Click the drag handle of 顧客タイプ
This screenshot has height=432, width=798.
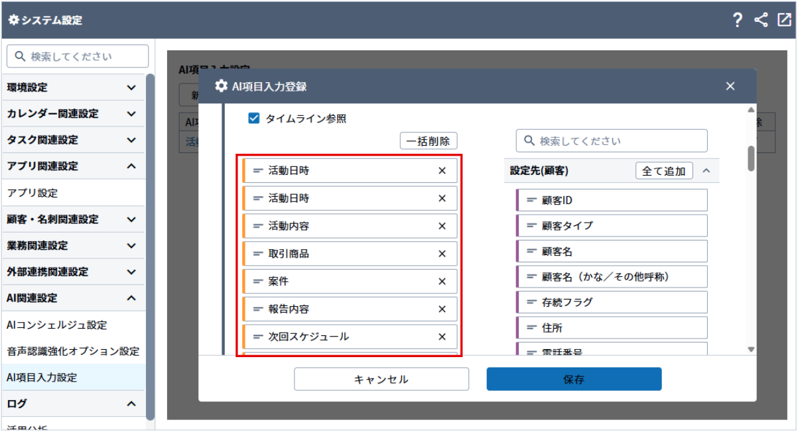pos(531,225)
